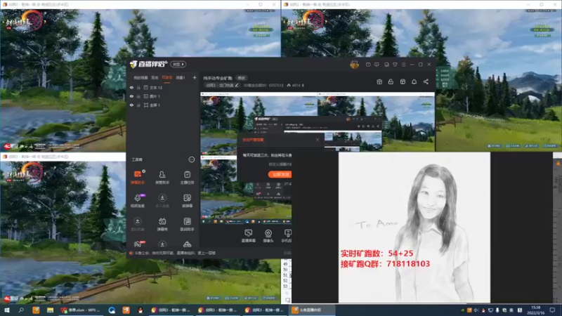Open the Windows notification center icon
This screenshot has width=562, height=316.
(x=552, y=310)
